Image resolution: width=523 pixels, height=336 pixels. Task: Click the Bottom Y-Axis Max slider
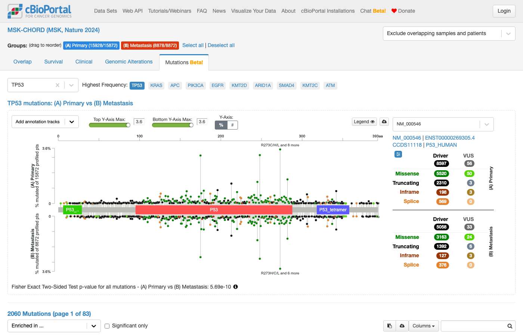click(173, 125)
